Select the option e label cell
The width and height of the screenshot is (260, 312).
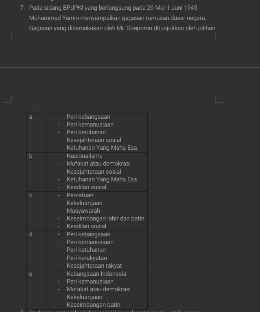pyautogui.click(x=36, y=289)
